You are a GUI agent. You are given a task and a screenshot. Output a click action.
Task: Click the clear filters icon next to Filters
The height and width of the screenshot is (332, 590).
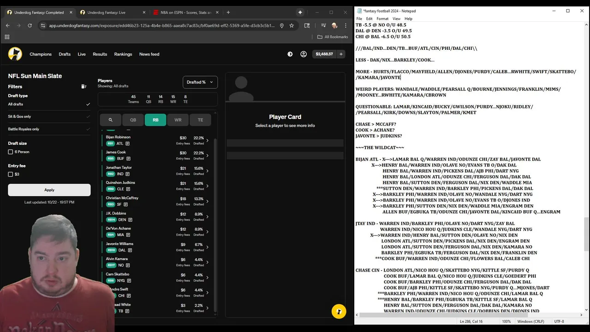point(84,86)
